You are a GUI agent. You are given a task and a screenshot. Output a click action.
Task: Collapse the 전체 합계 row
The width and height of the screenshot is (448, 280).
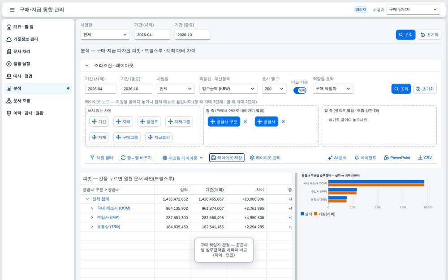tap(87, 199)
